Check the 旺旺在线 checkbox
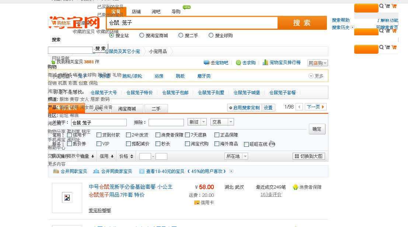The image size is (408, 227). [246, 144]
